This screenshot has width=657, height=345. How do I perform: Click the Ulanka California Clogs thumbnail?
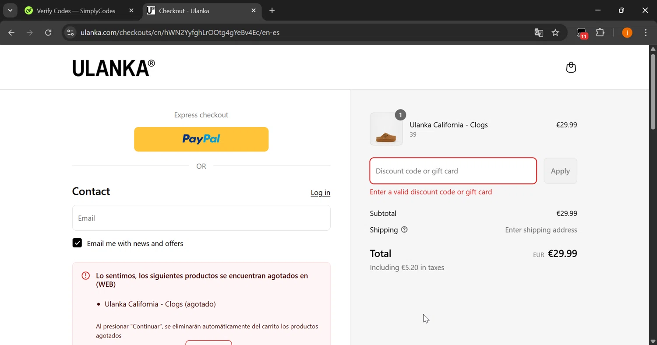386,129
